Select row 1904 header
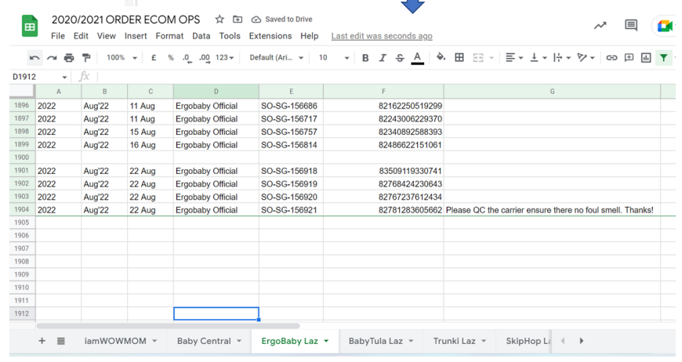 click(x=22, y=209)
